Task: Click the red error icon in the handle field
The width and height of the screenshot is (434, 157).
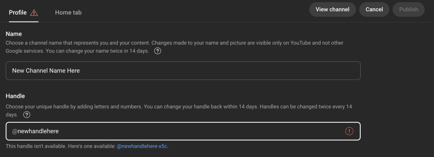Action: 349,131
